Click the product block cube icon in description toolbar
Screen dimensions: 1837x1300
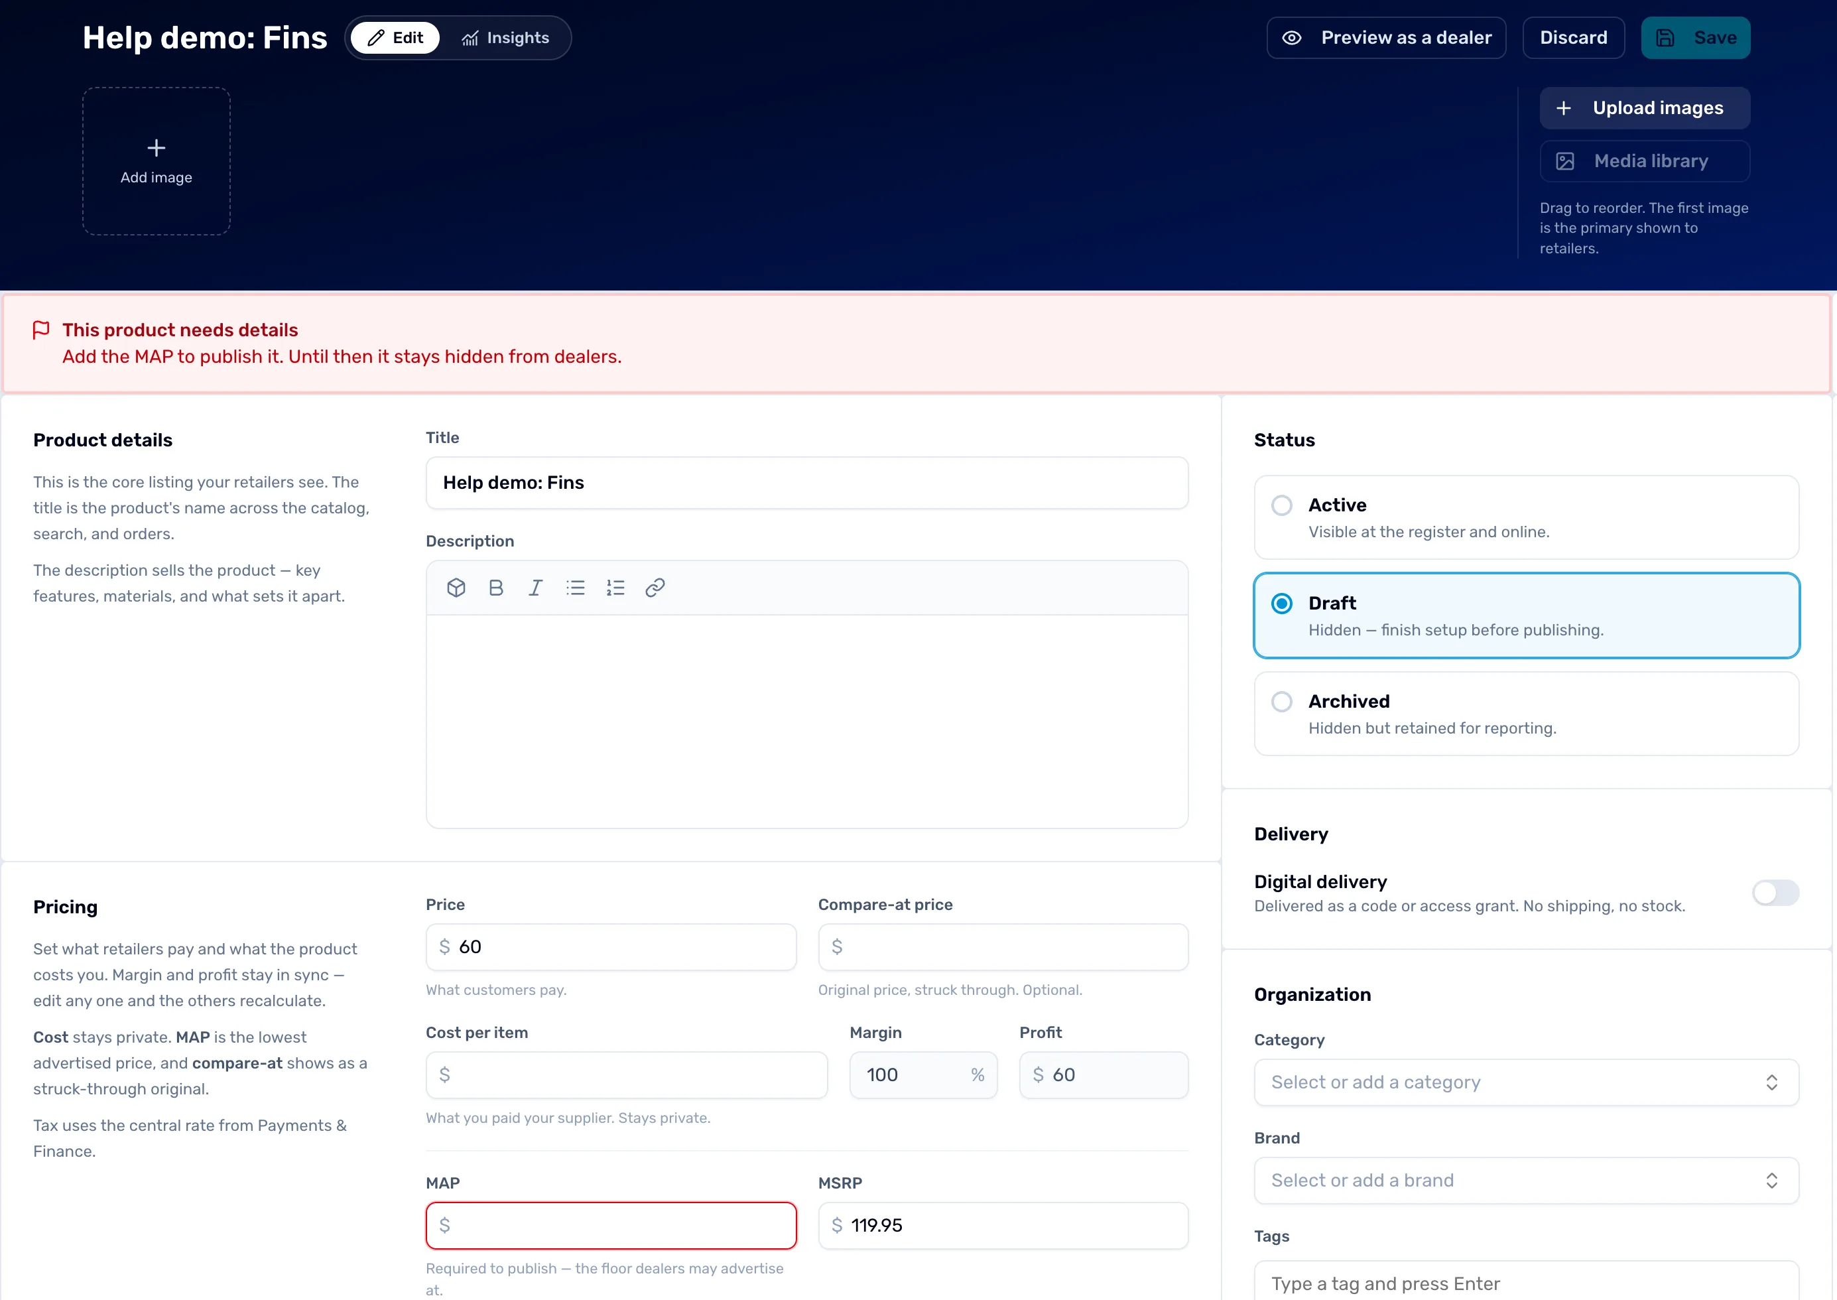click(x=456, y=588)
